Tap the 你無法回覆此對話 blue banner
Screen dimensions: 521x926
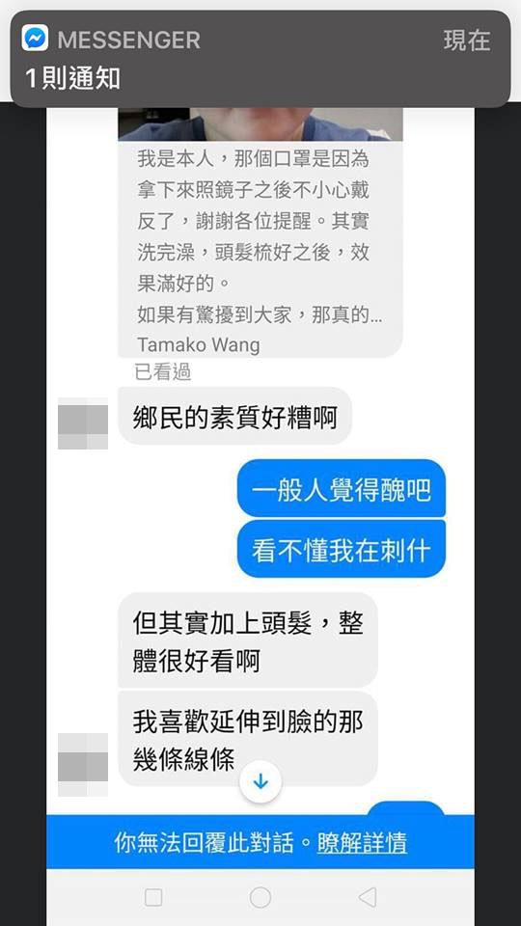260,842
